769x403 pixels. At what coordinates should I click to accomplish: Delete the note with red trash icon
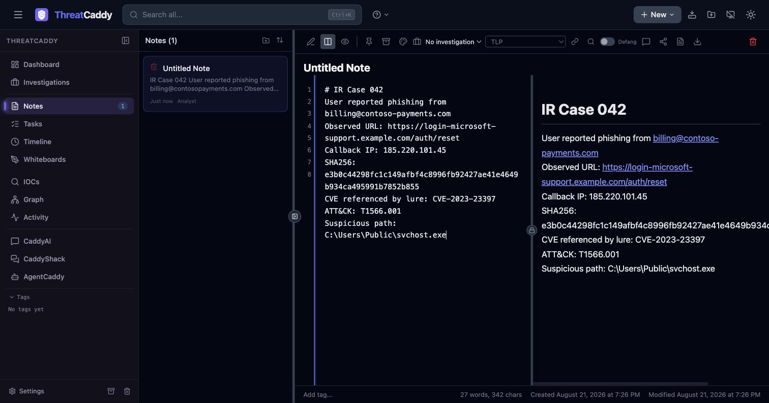click(x=753, y=42)
